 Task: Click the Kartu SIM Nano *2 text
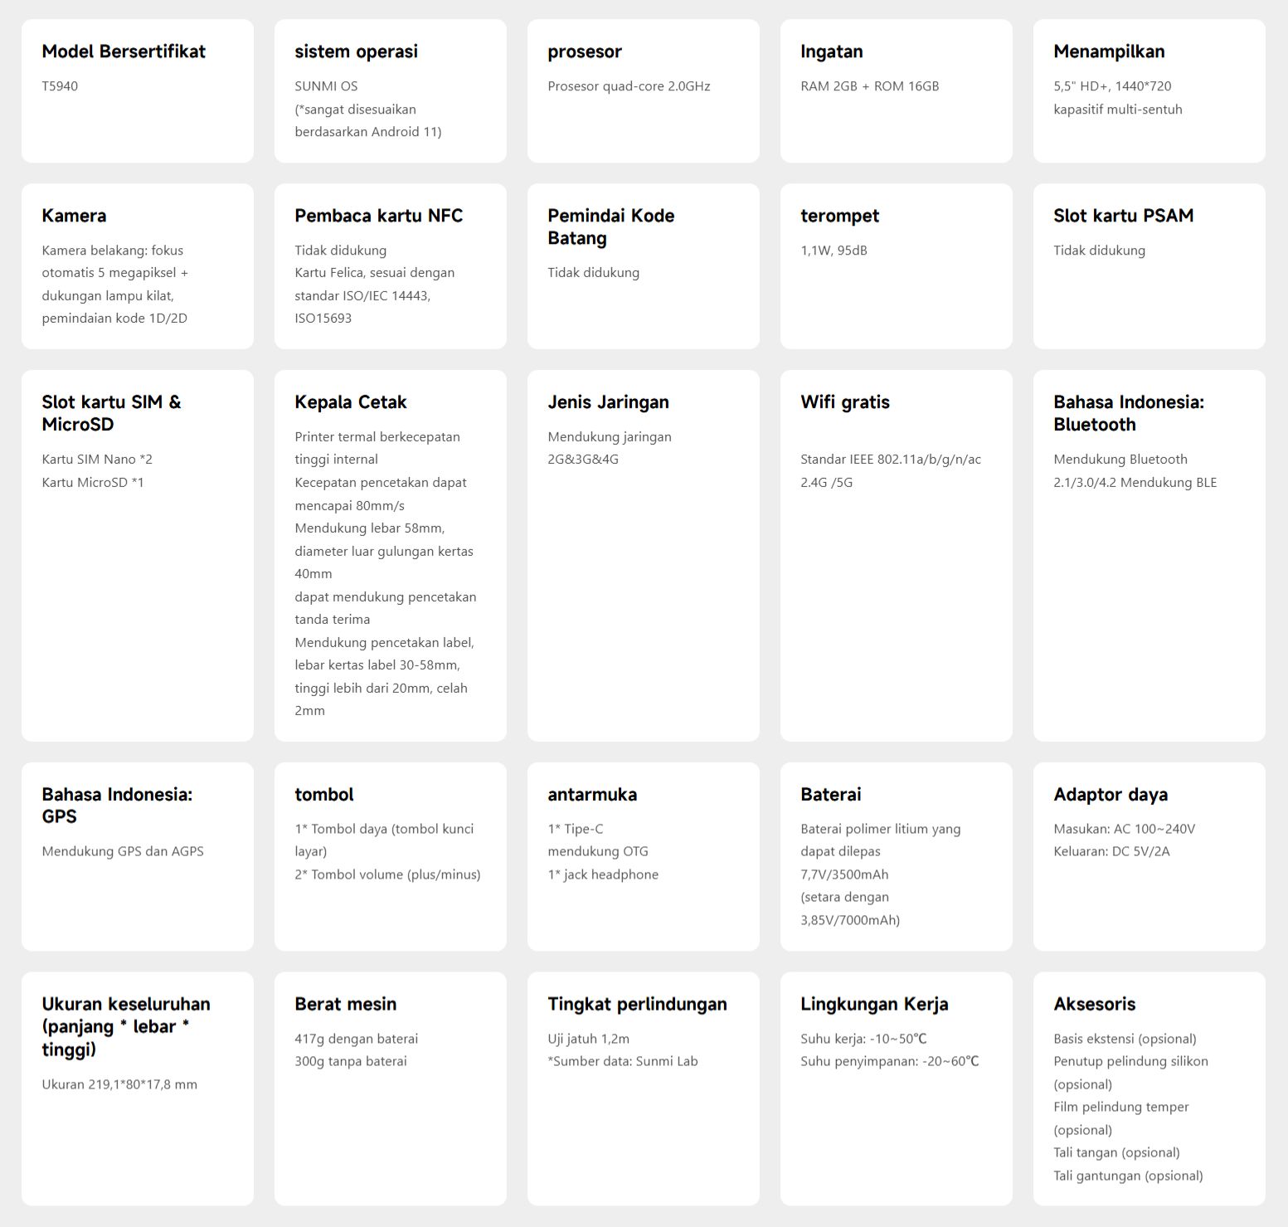97,460
